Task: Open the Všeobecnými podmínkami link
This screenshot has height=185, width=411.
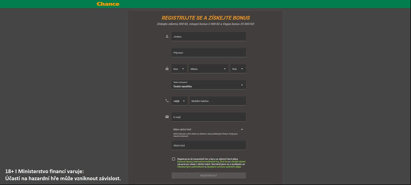Action: click(x=191, y=166)
